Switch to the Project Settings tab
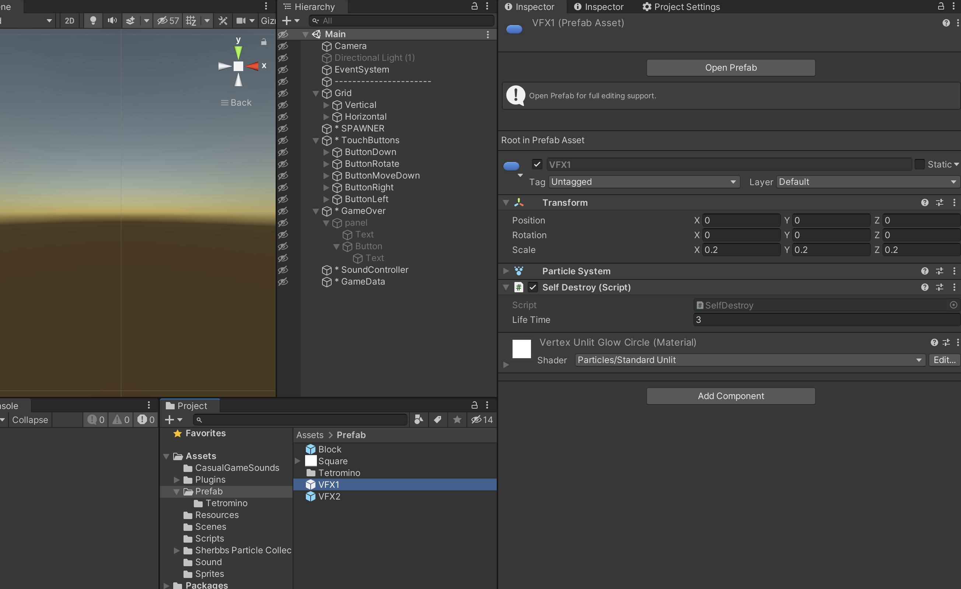Screen dimensions: 961x589 click(681, 7)
